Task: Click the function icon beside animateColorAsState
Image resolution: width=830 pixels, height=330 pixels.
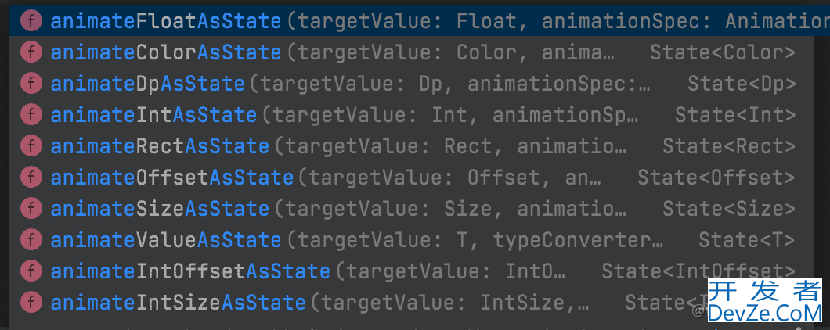Action: (31, 53)
